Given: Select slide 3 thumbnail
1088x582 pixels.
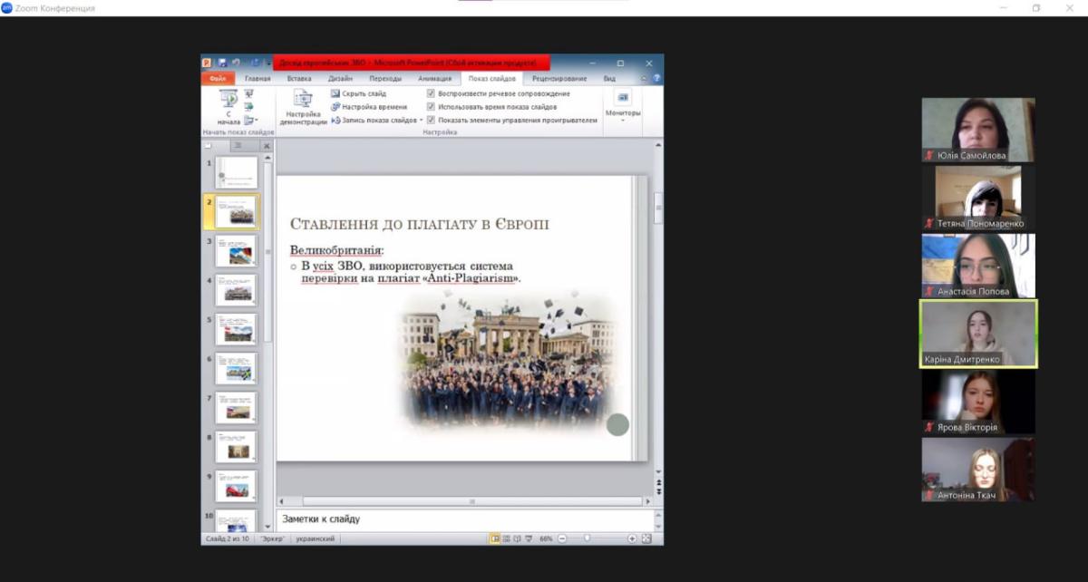Looking at the screenshot, I should 236,251.
